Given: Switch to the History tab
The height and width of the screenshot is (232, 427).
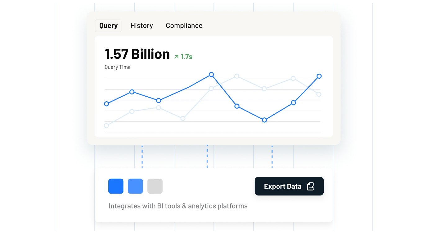Looking at the screenshot, I should tap(142, 26).
